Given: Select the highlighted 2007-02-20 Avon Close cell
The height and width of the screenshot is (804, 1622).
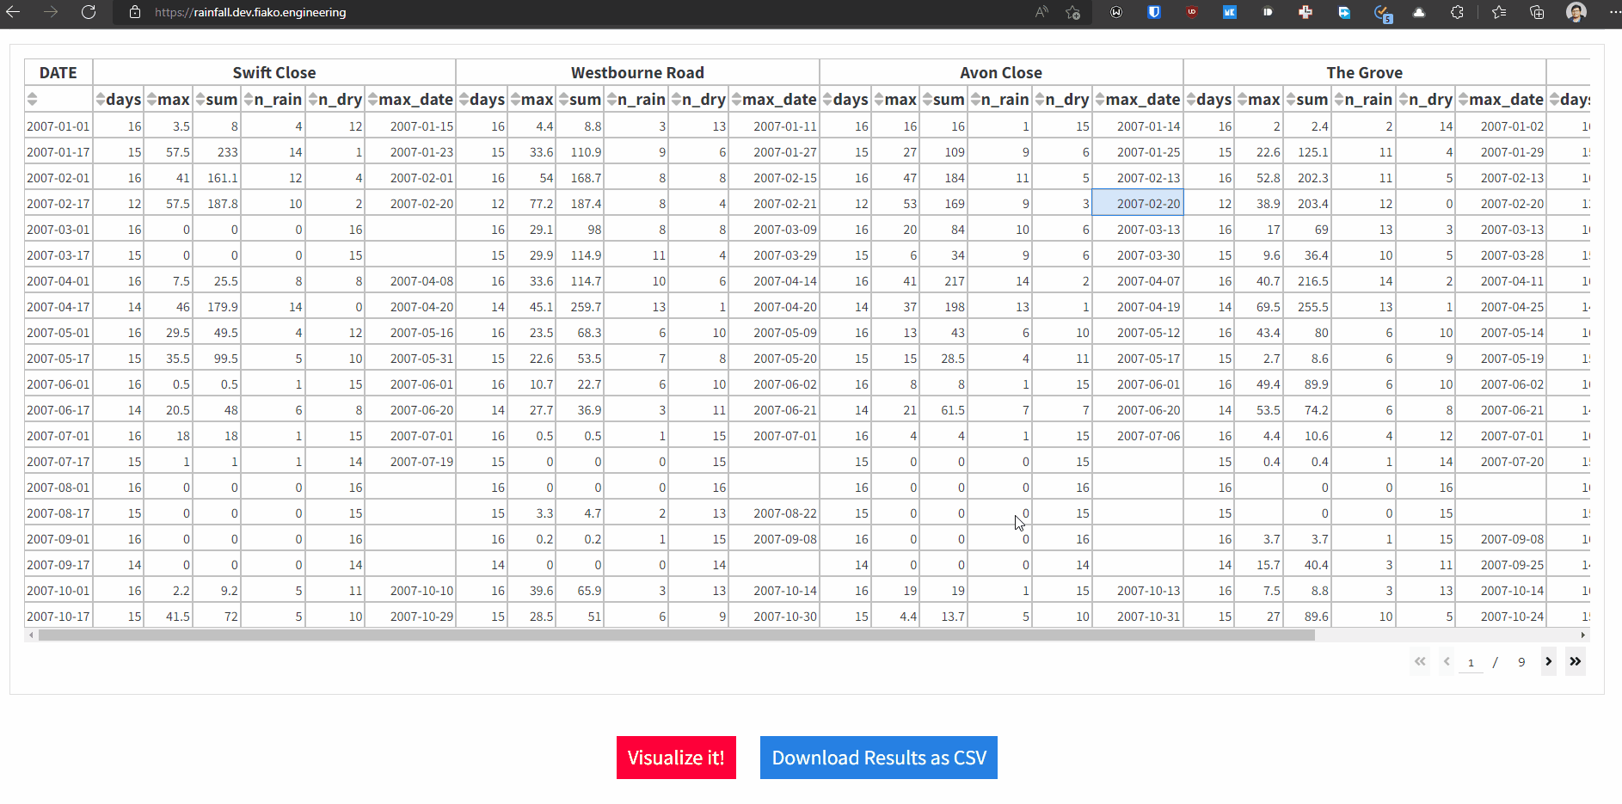Looking at the screenshot, I should click(1138, 203).
